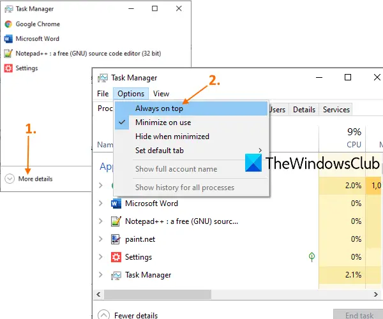
Task: Click Task Manager icon in Processes list
Action: point(116,276)
